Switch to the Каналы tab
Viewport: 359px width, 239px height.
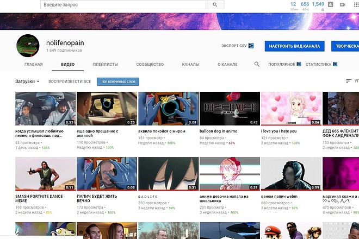click(190, 65)
